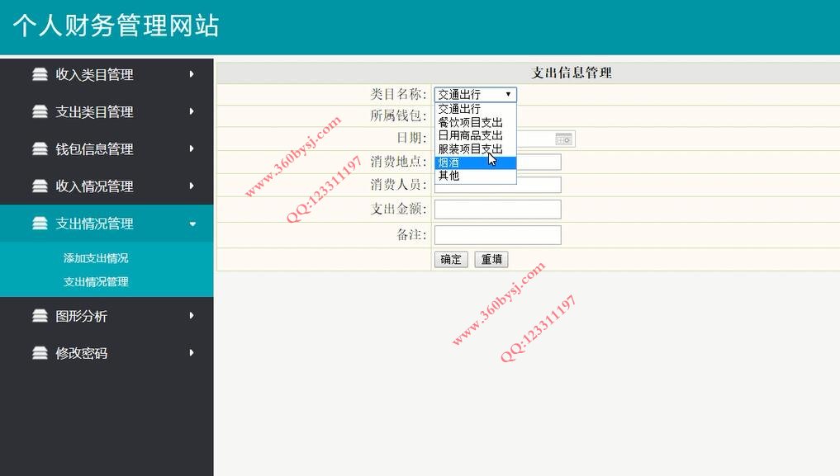This screenshot has width=840, height=476.
Task: Open the calendar date picker icon
Action: click(x=563, y=139)
